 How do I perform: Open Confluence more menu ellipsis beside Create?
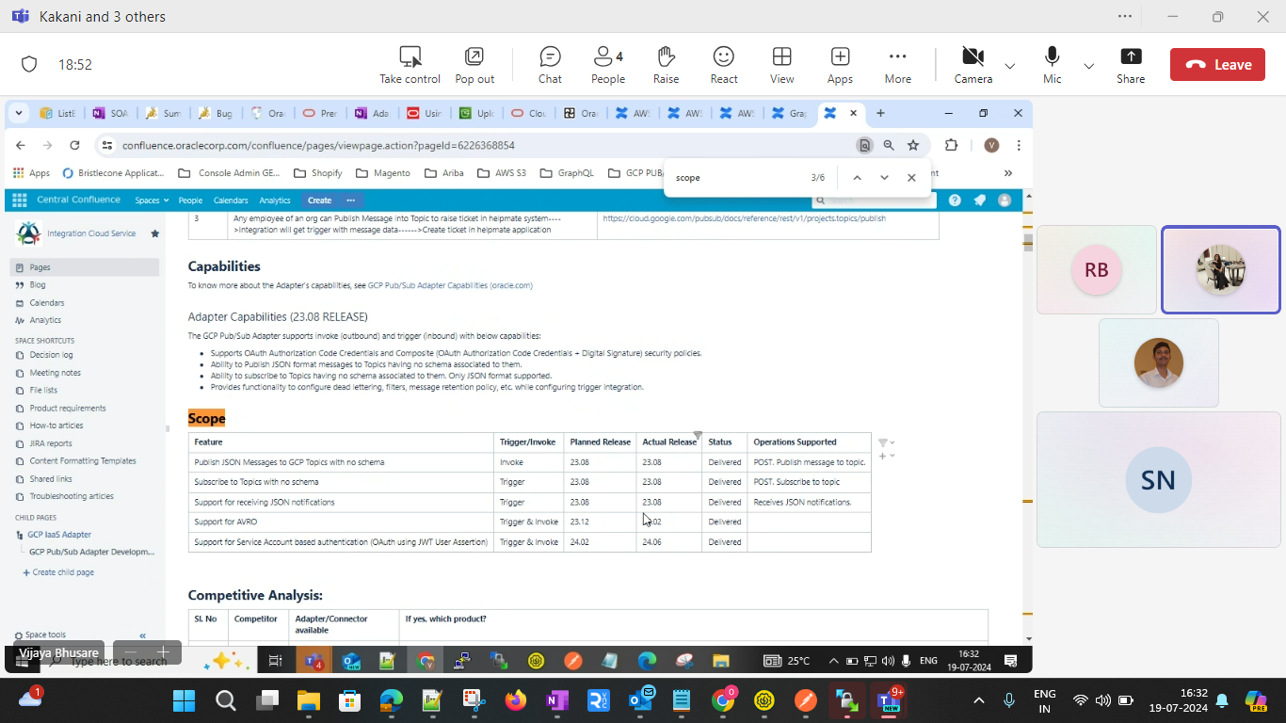[350, 200]
